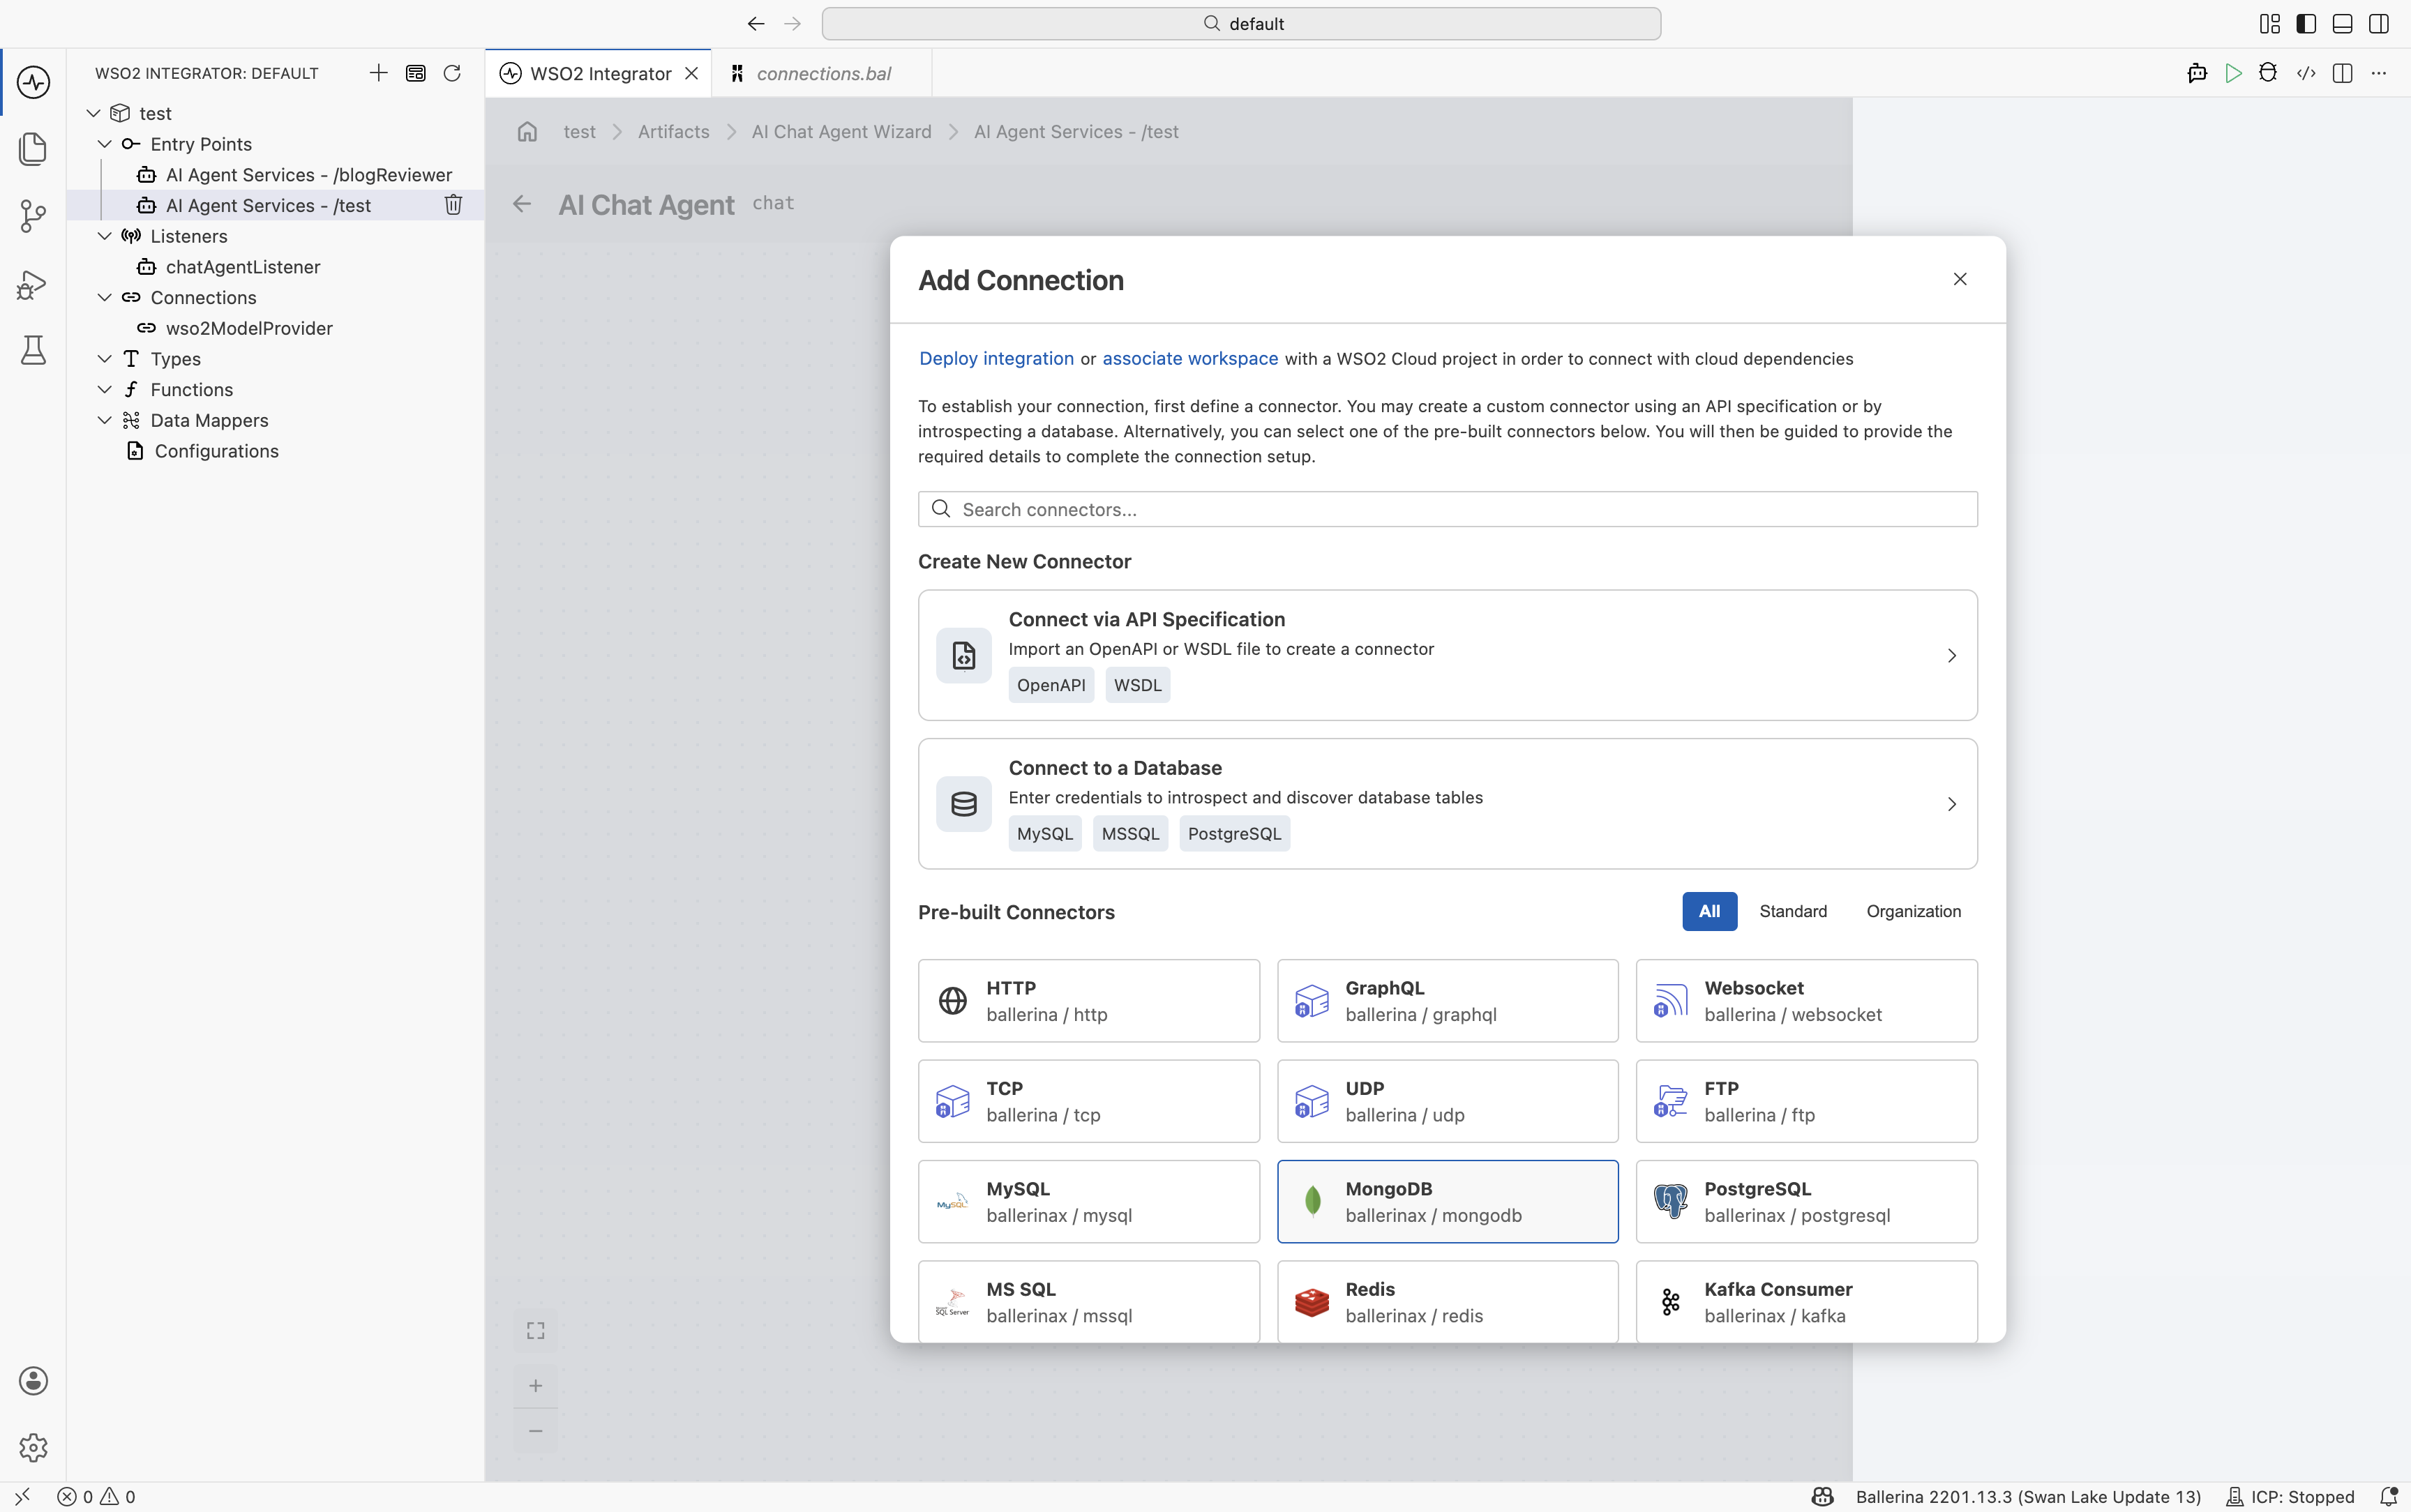
Task: Select the PostgreSQL connector card
Action: coord(1806,1202)
